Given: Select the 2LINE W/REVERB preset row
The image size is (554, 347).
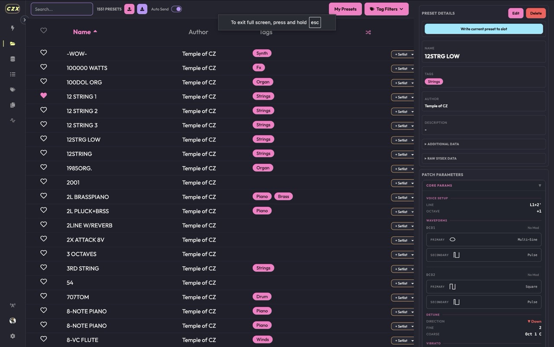Looking at the screenshot, I should coord(219,226).
